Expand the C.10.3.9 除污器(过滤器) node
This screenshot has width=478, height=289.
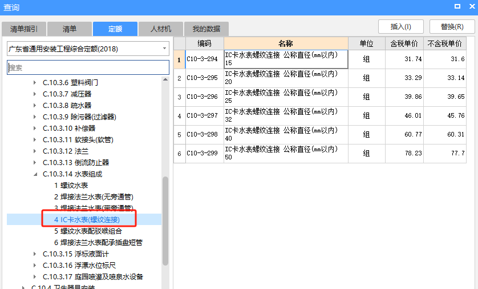(35, 117)
